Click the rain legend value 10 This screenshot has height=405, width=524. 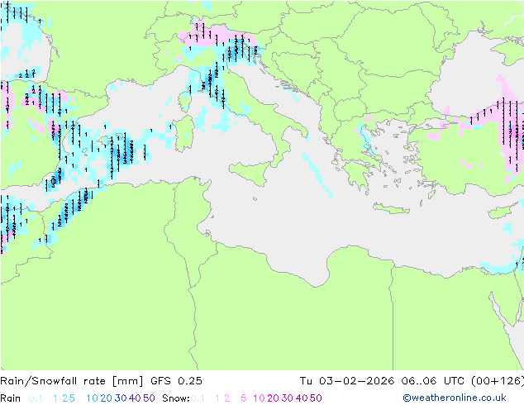point(93,398)
